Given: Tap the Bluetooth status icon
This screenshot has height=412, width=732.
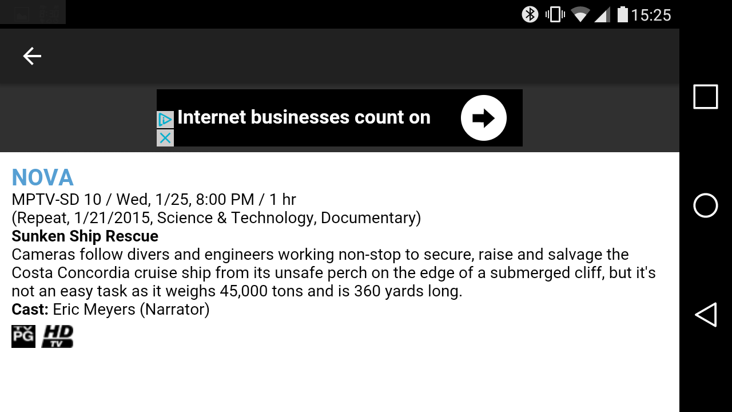Looking at the screenshot, I should [530, 14].
